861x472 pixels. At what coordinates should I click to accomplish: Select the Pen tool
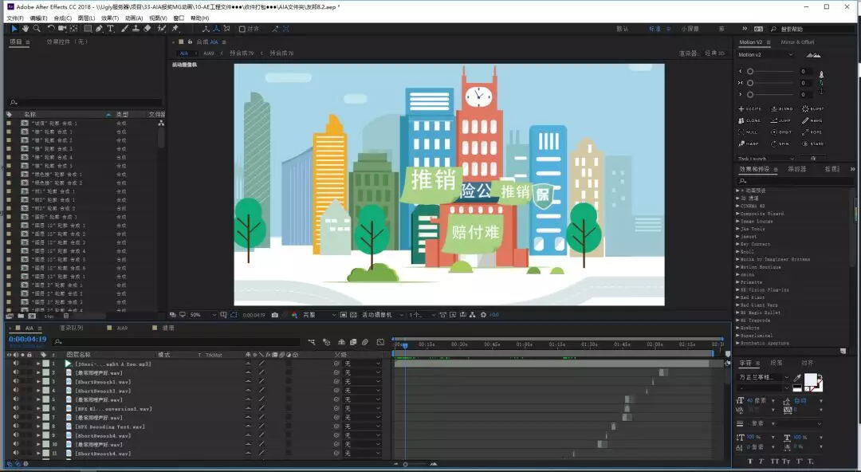(99, 29)
